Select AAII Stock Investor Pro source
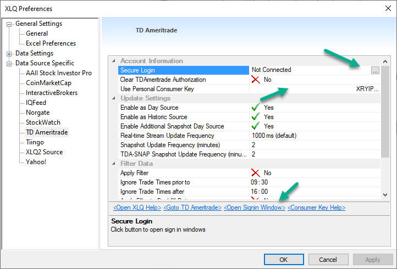The width and height of the screenshot is (397, 269). point(59,73)
